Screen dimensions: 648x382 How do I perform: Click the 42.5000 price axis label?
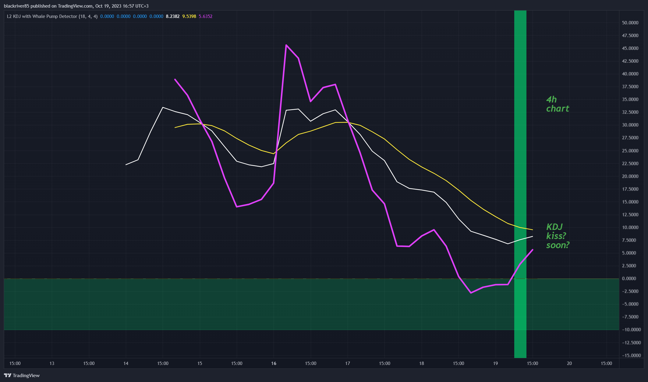point(630,61)
